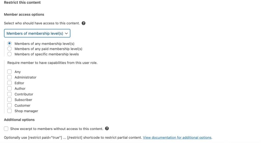Image resolution: width=261 pixels, height=143 pixels.
Task: Enable Show excerpt to members checkbox
Action: click(x=6, y=129)
